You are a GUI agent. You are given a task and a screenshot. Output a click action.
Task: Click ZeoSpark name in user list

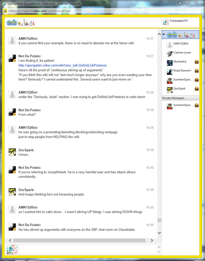[x=179, y=89]
